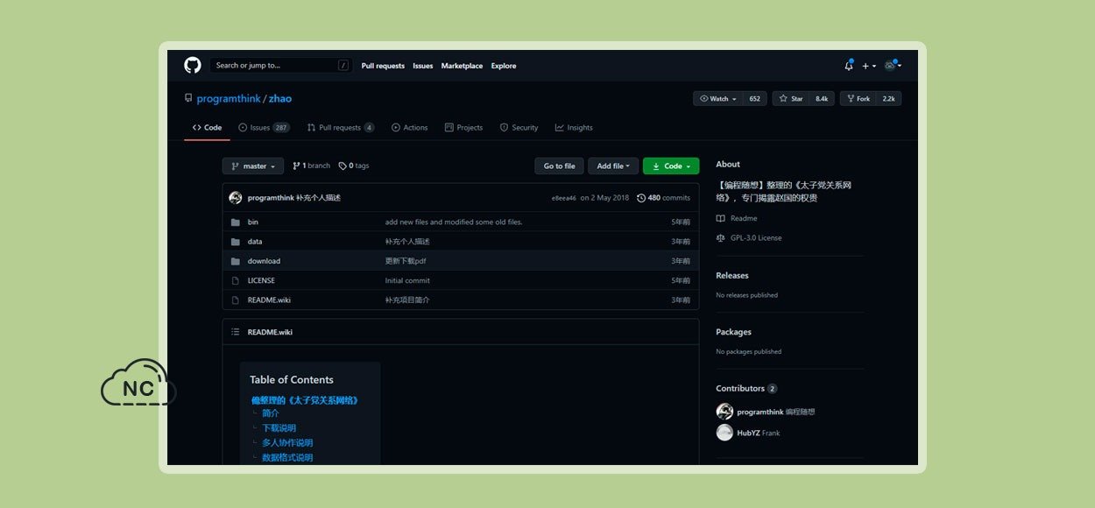Open Pull requests in top navigation
The height and width of the screenshot is (508, 1095).
pyautogui.click(x=383, y=66)
